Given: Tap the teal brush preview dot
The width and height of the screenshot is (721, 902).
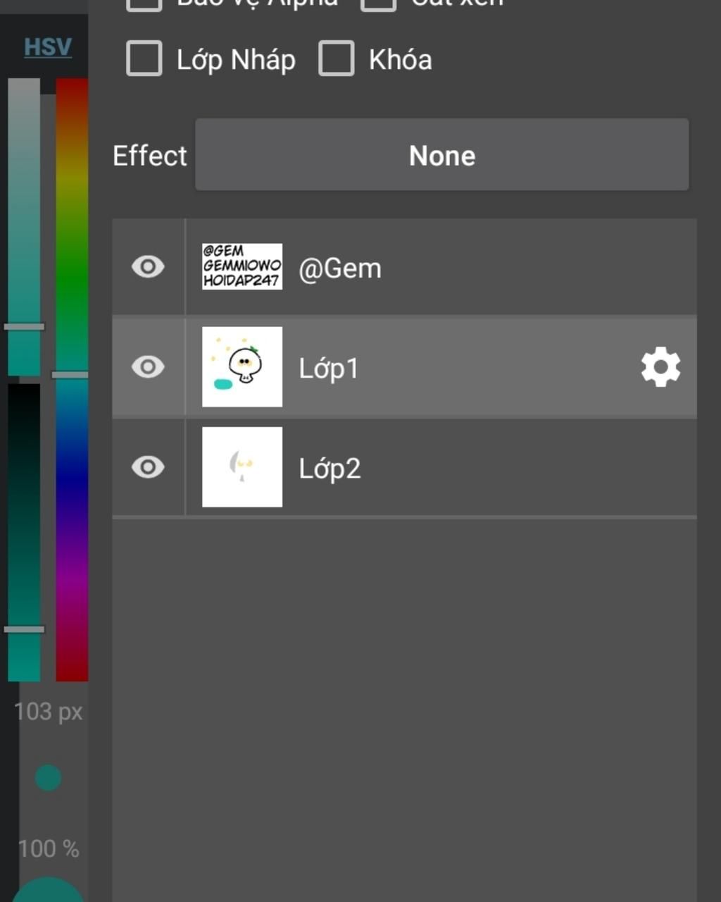Looking at the screenshot, I should [x=48, y=778].
